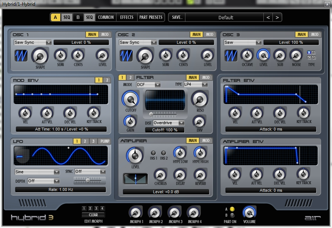Select Filter 2 tab
Image resolution: width=332 pixels, height=228 pixels.
[130, 77]
